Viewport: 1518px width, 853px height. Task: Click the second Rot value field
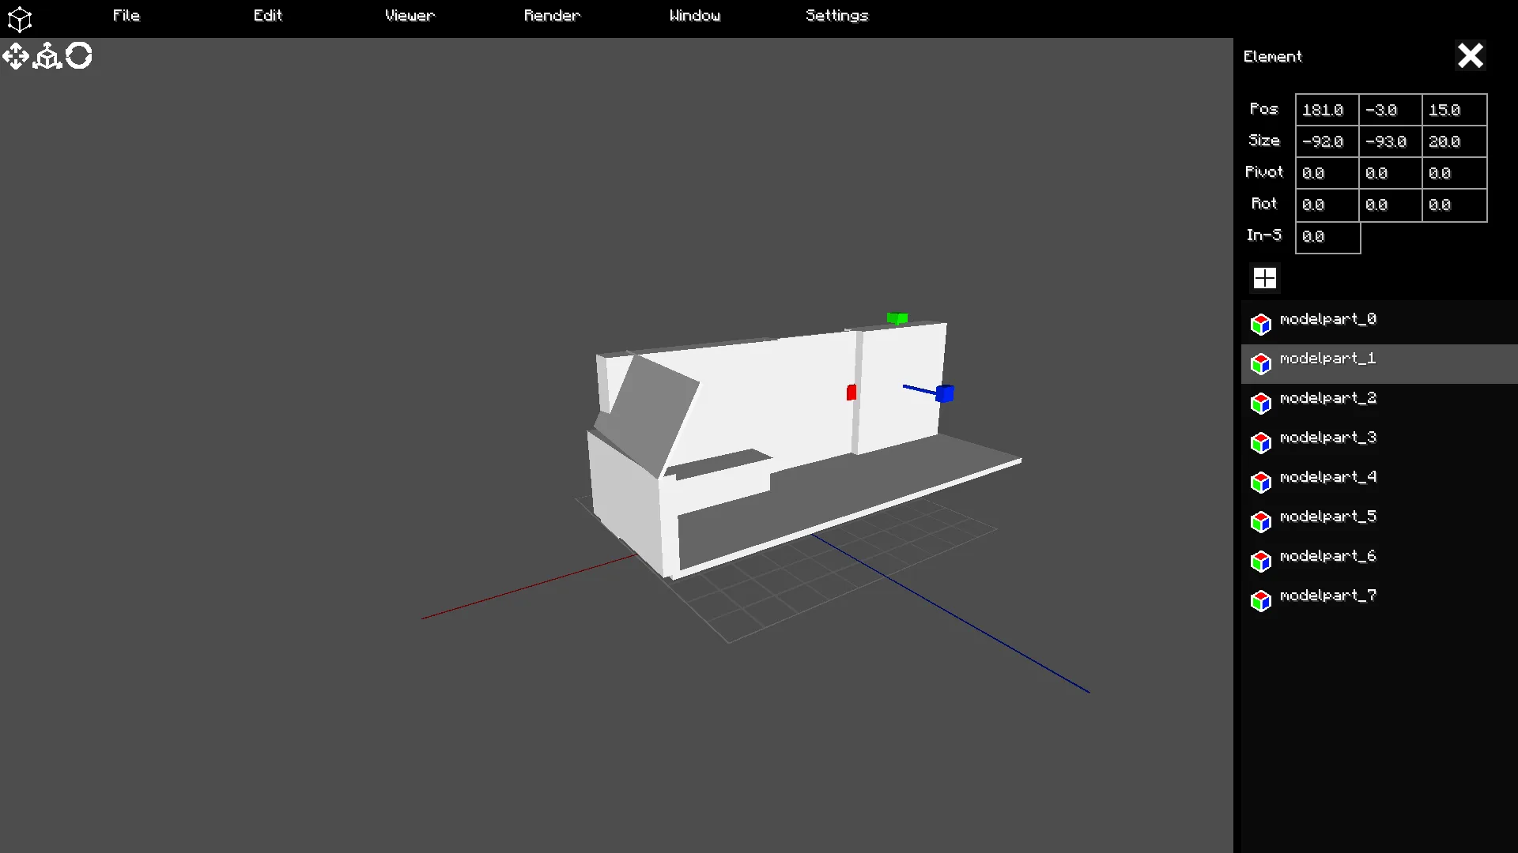click(1391, 205)
